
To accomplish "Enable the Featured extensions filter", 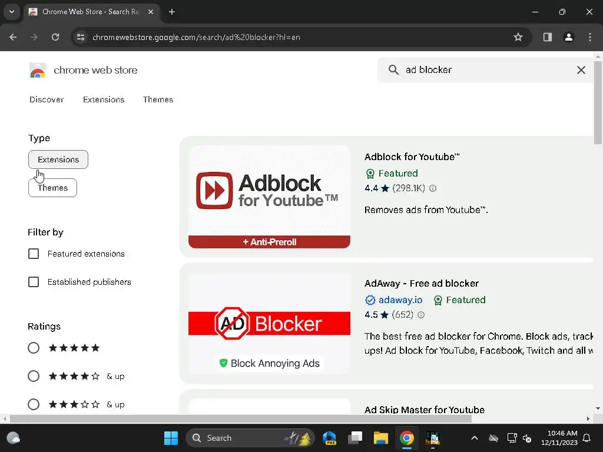I will (x=34, y=254).
